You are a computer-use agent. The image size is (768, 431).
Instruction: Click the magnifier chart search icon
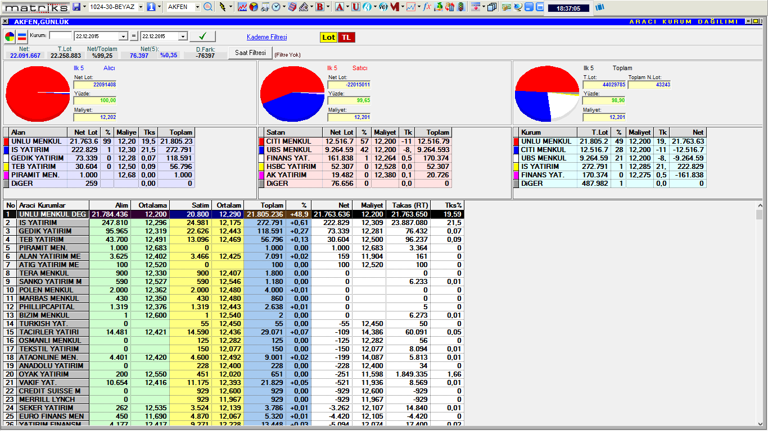click(208, 7)
